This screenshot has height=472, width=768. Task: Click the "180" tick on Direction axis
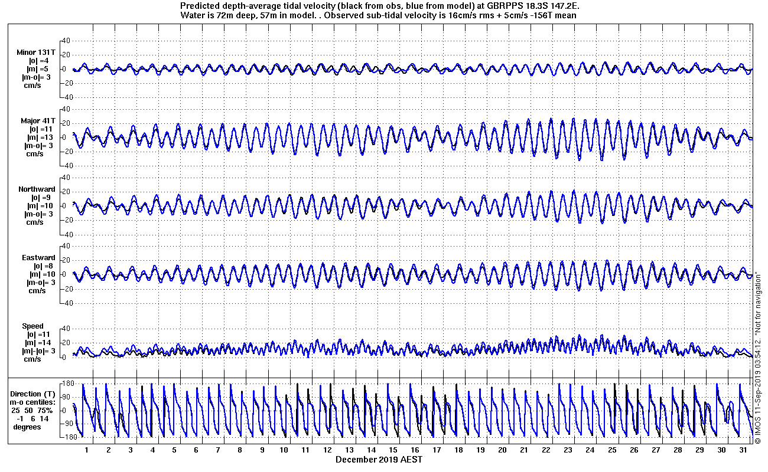coord(67,384)
